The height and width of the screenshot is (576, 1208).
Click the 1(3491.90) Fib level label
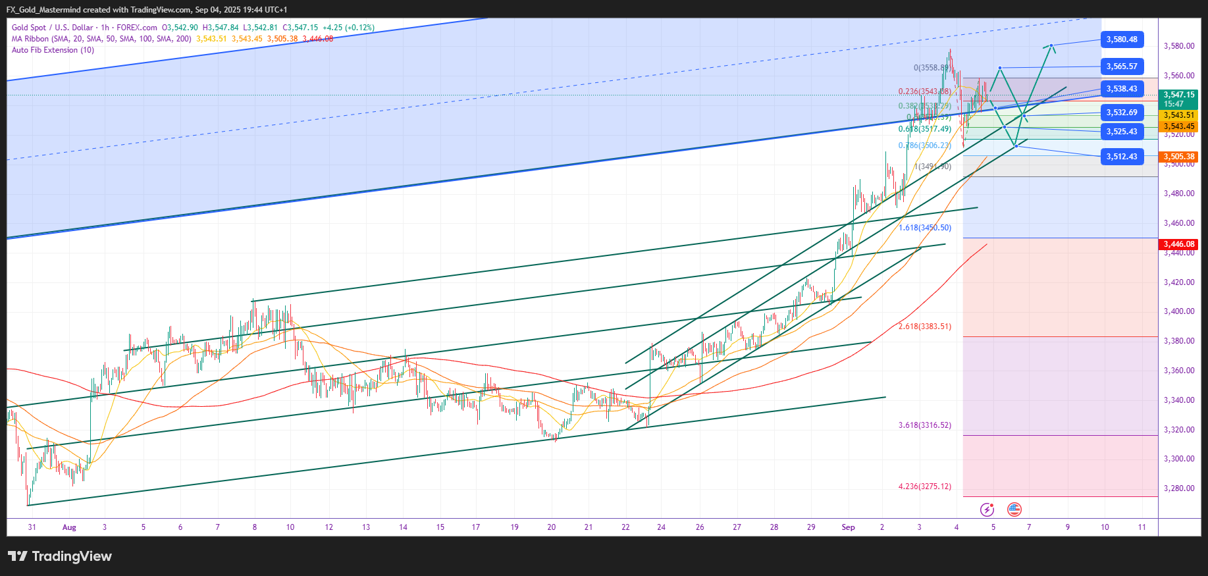(x=932, y=167)
